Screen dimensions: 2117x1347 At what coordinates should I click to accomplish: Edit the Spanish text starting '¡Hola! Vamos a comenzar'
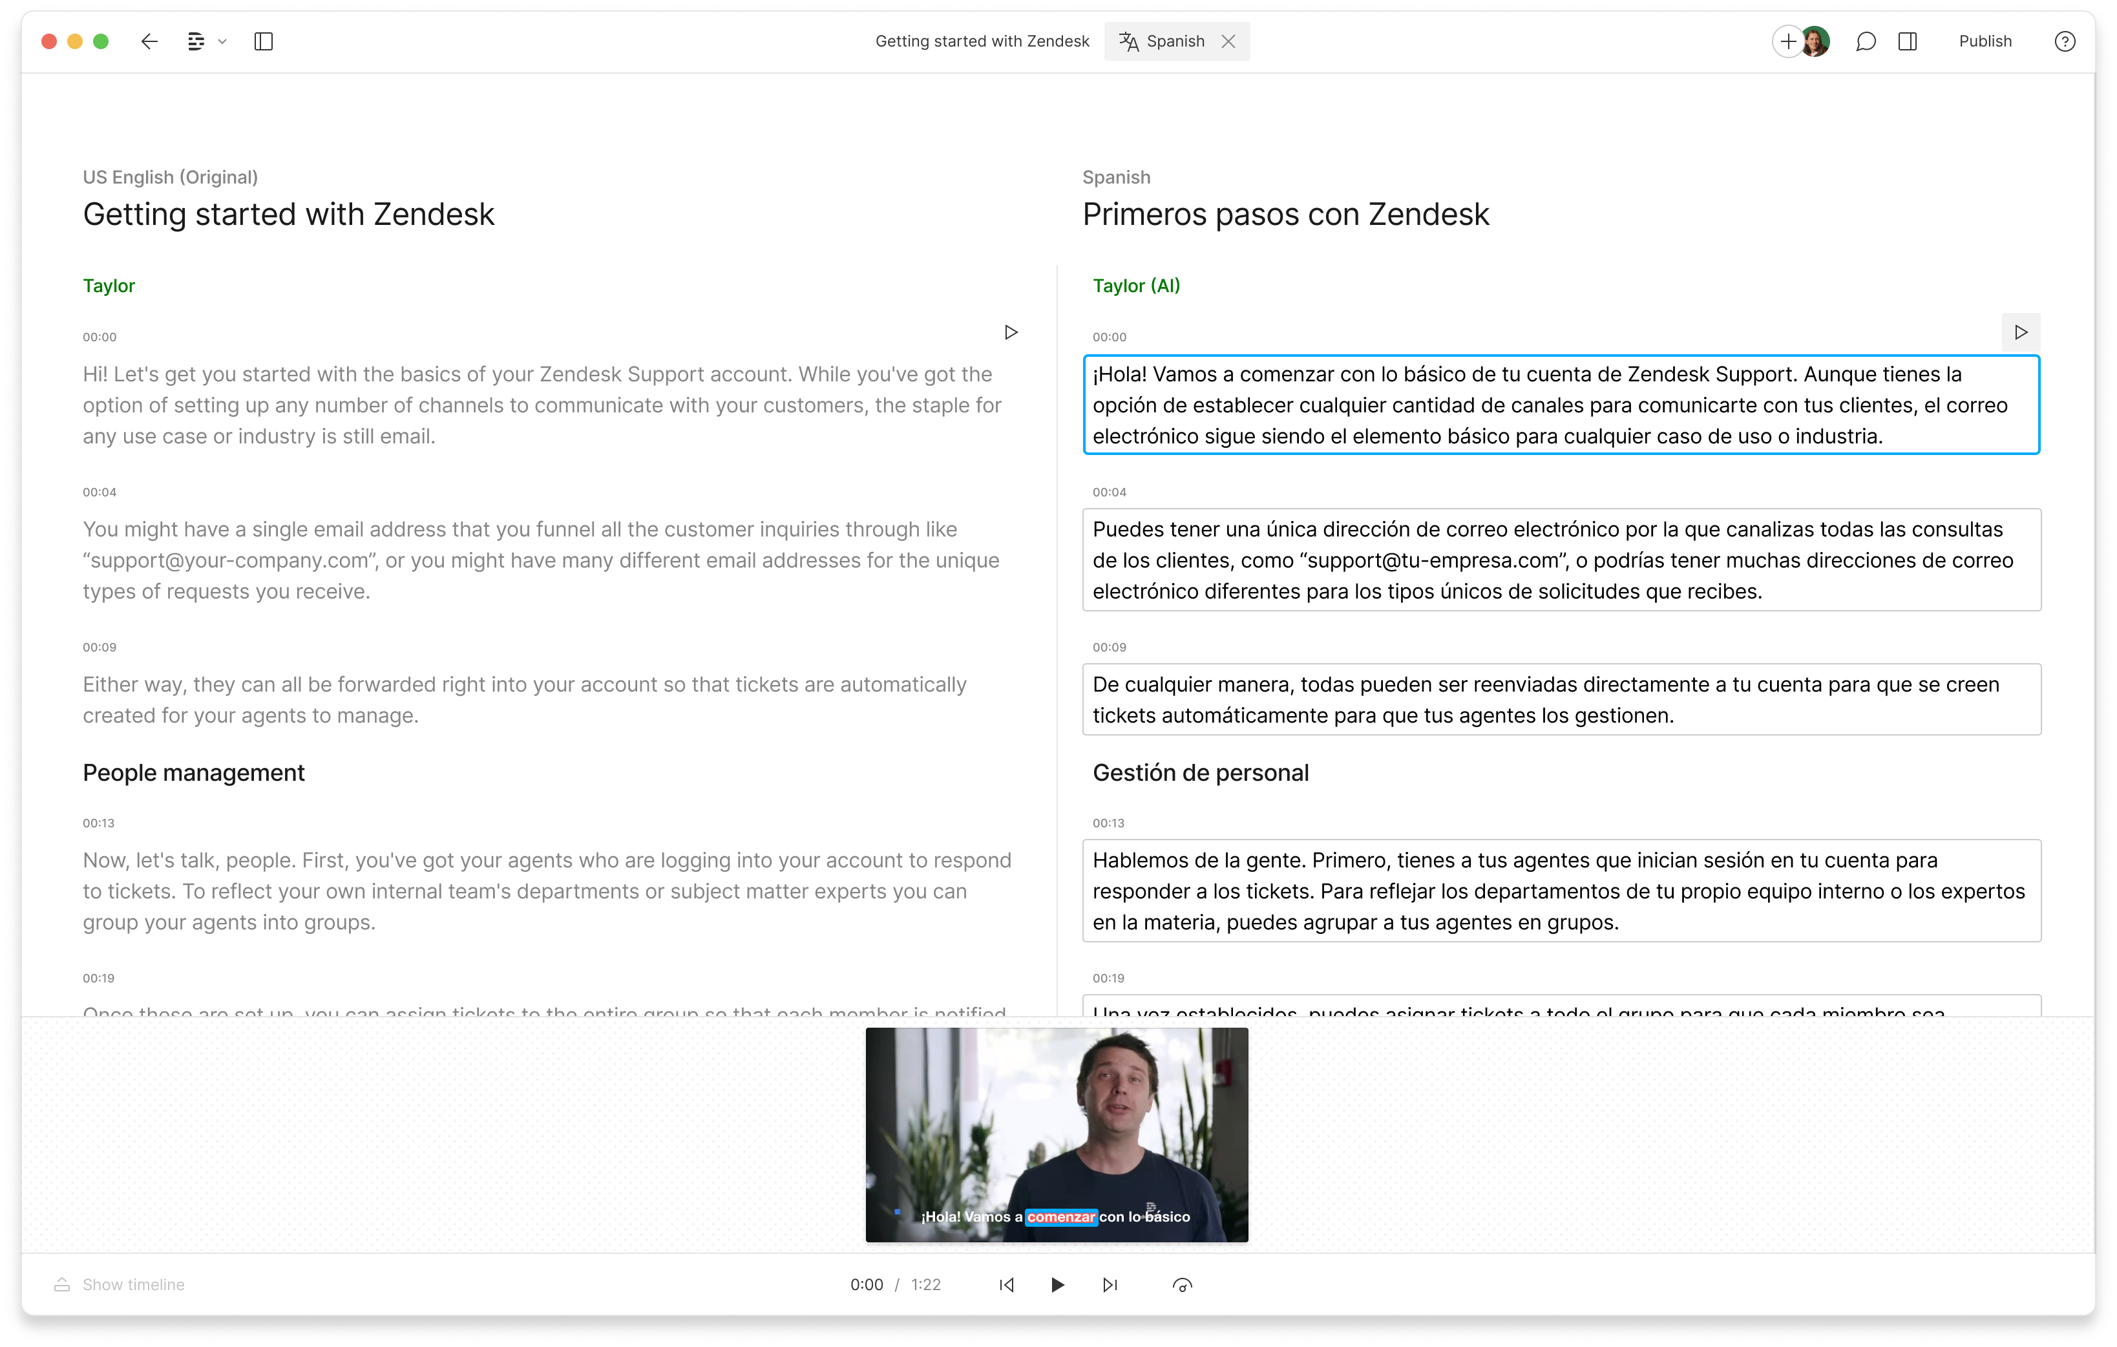[x=1561, y=405]
